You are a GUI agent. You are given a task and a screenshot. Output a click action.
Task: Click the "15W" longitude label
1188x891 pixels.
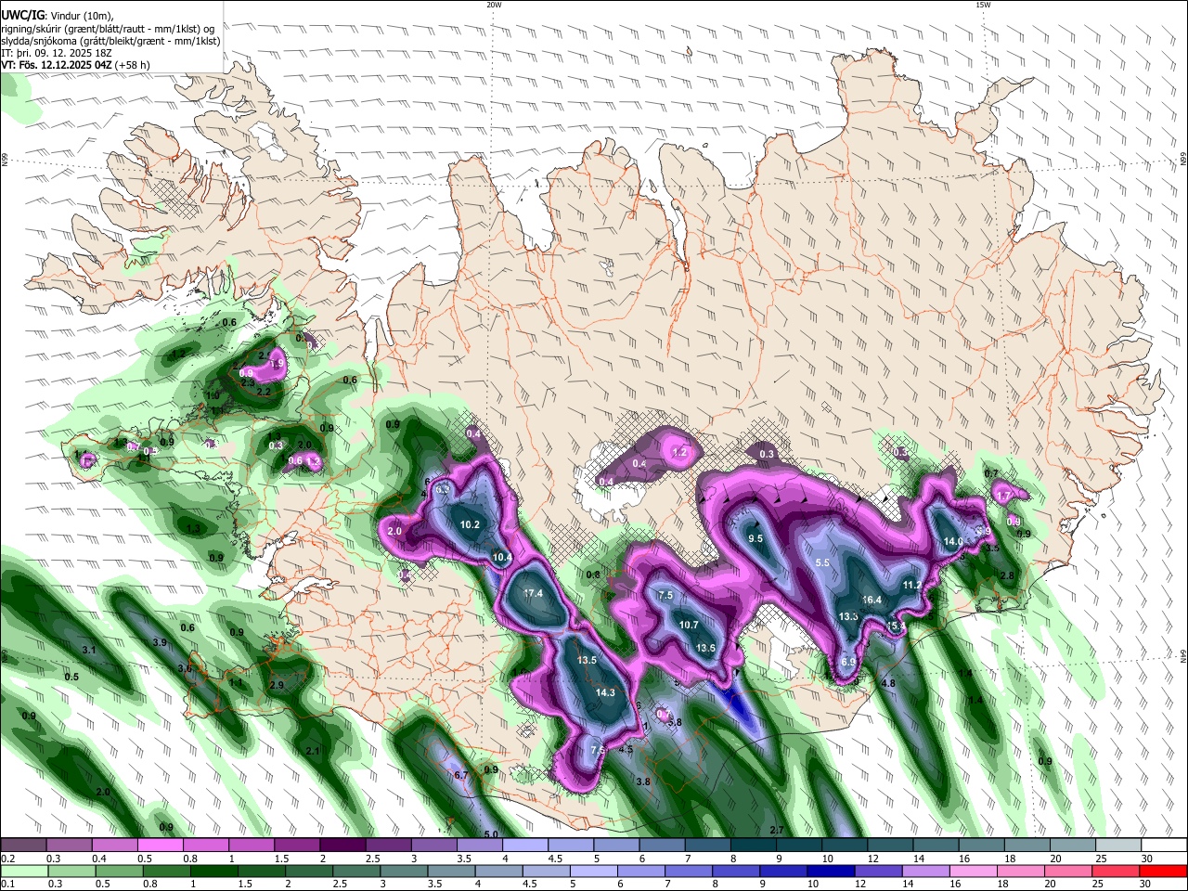(983, 5)
